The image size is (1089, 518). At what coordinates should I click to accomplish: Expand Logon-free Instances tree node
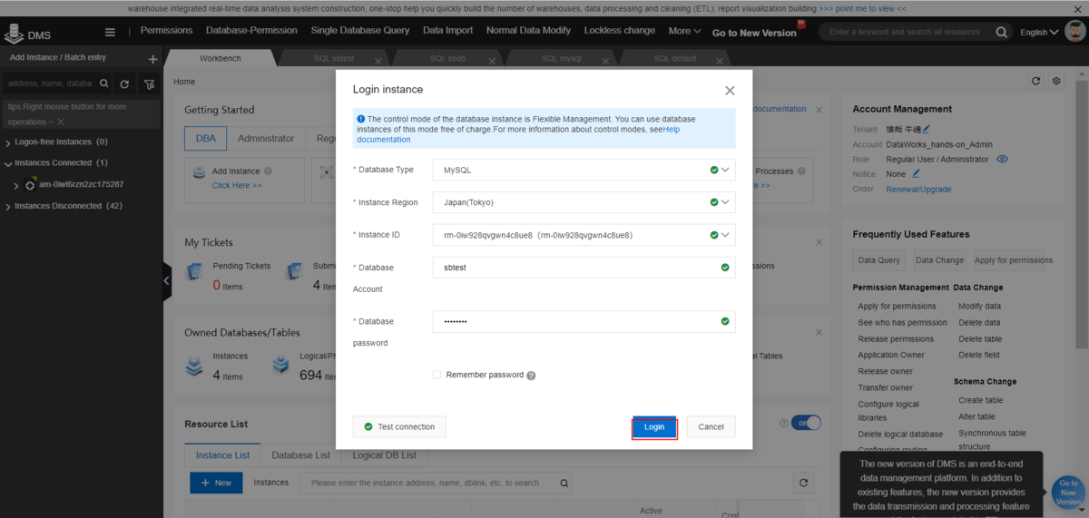tap(8, 142)
